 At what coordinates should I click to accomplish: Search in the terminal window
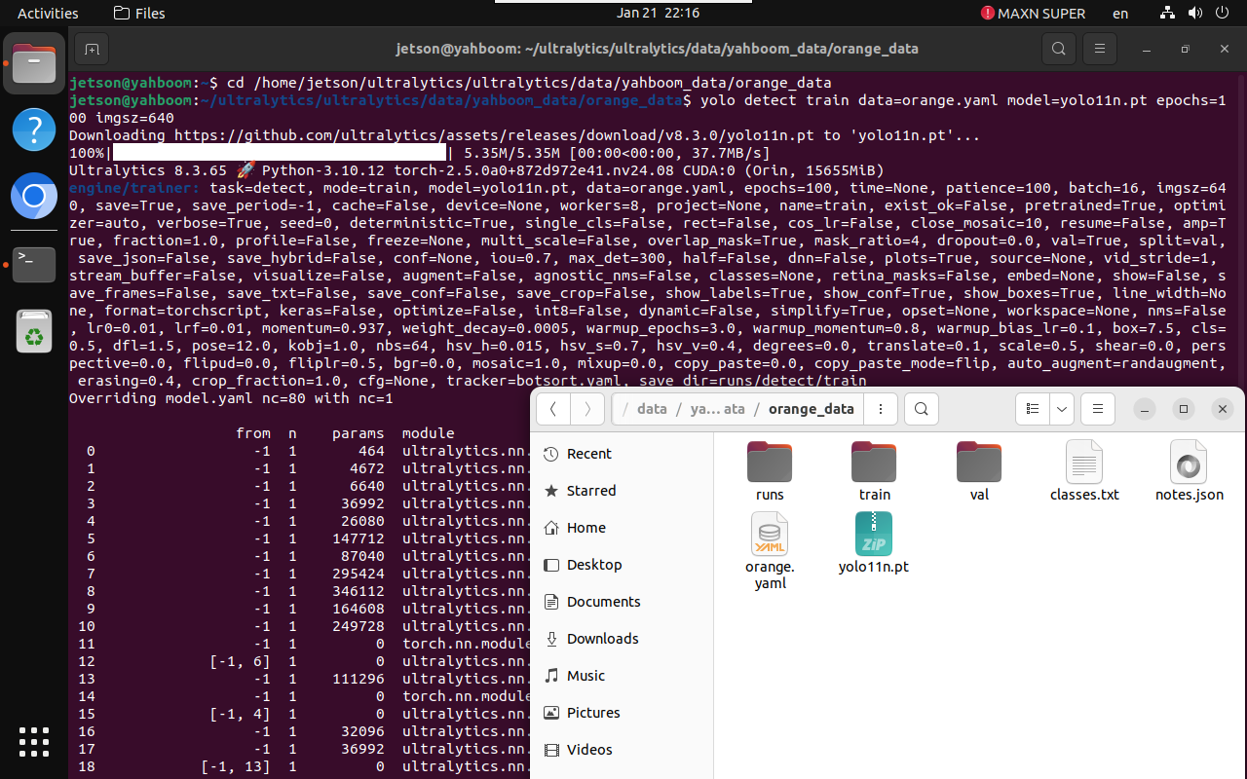coord(1058,49)
